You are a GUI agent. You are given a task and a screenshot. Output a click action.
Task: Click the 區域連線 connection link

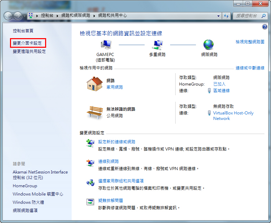(221, 91)
